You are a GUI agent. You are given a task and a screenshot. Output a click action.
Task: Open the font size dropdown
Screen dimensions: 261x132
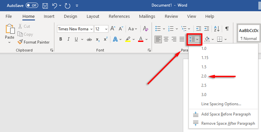coord(106,29)
